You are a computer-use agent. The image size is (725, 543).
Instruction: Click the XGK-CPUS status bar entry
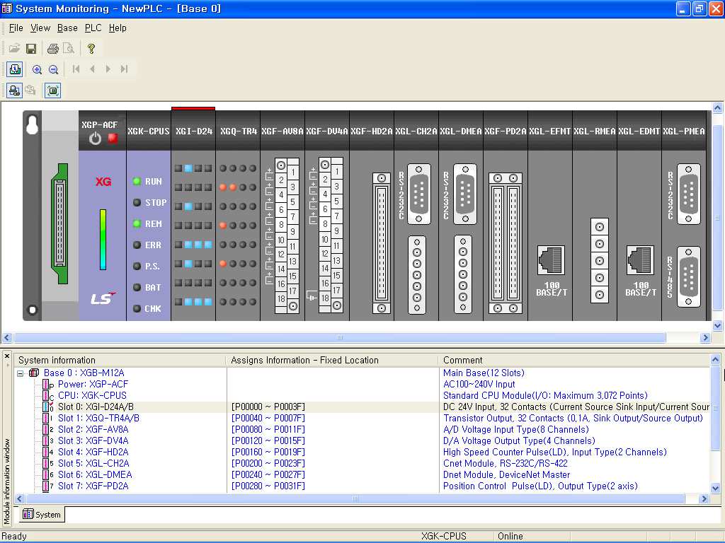coord(444,536)
